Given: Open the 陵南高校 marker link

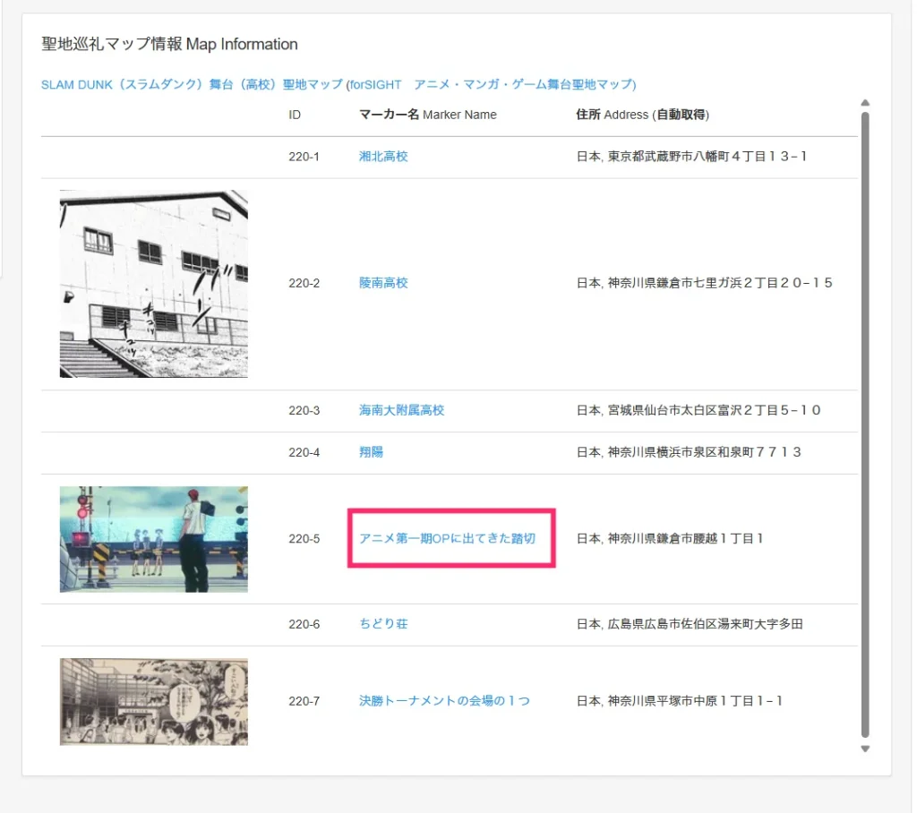Looking at the screenshot, I should click(x=383, y=283).
